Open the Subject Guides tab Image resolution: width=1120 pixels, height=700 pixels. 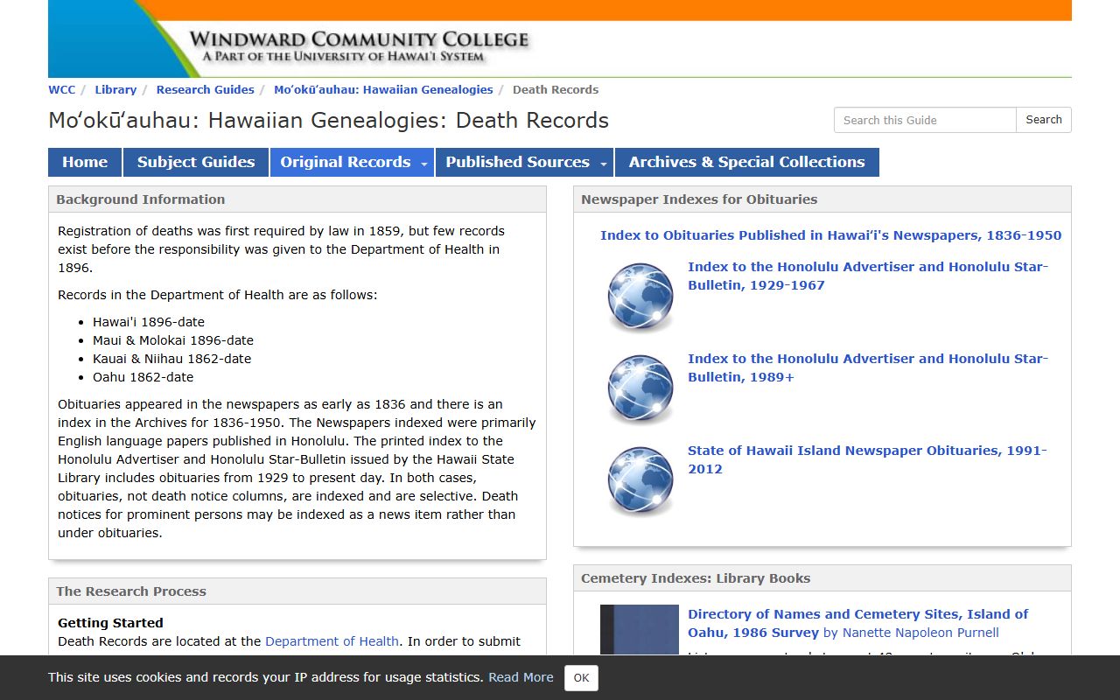196,163
